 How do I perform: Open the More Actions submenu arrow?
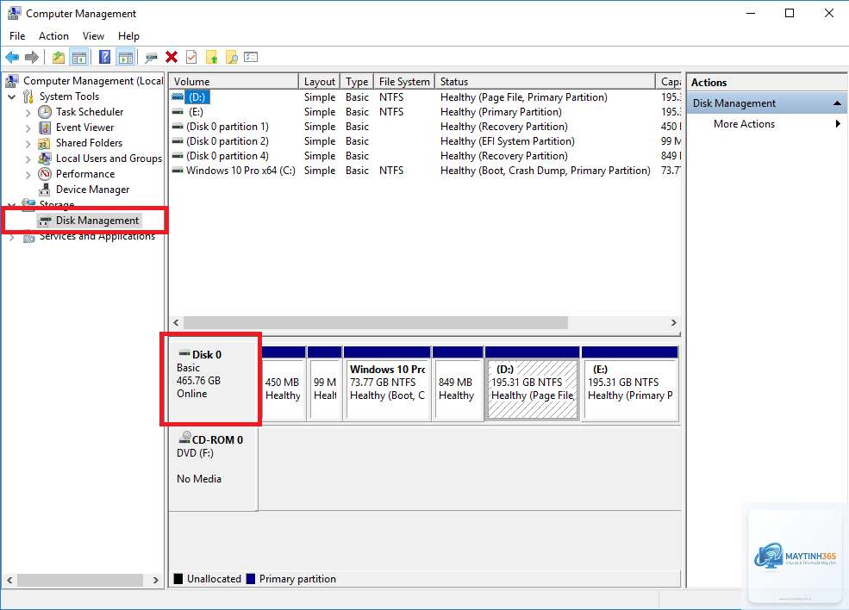[x=838, y=124]
